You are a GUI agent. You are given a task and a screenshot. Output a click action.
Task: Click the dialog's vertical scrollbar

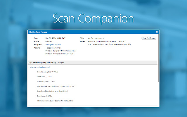click(158, 58)
